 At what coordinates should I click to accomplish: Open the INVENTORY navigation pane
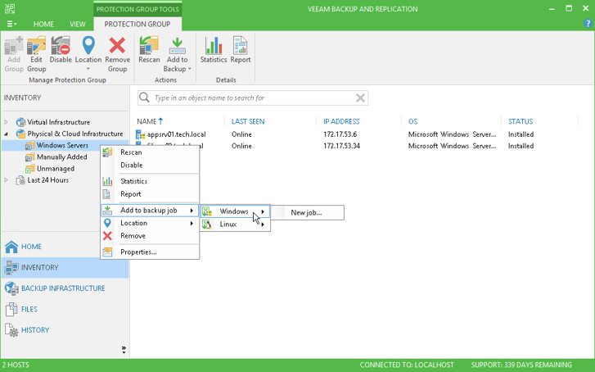[65, 267]
